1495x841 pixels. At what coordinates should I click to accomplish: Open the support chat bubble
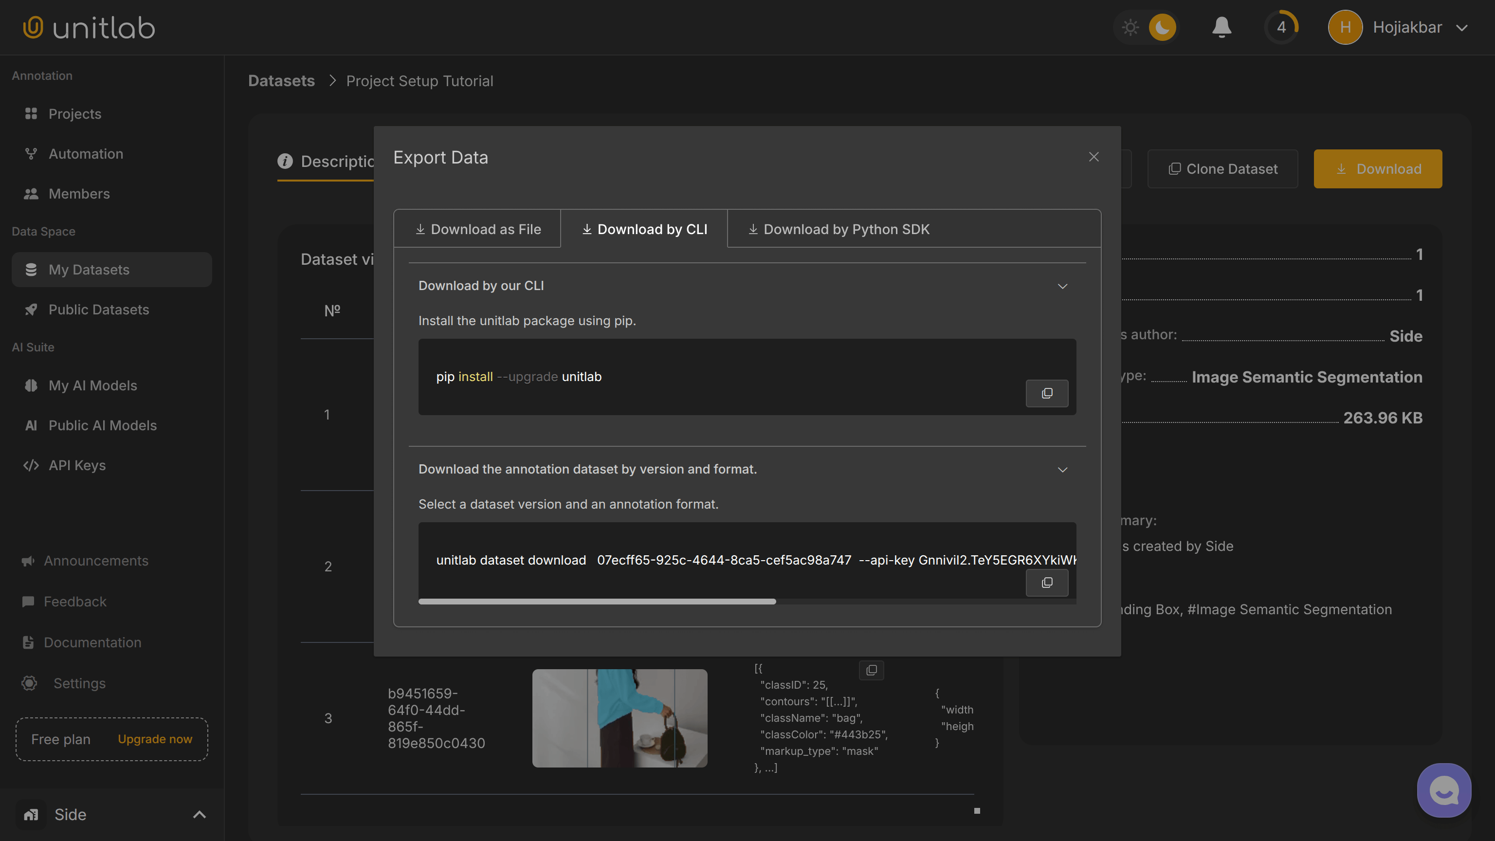tap(1444, 790)
